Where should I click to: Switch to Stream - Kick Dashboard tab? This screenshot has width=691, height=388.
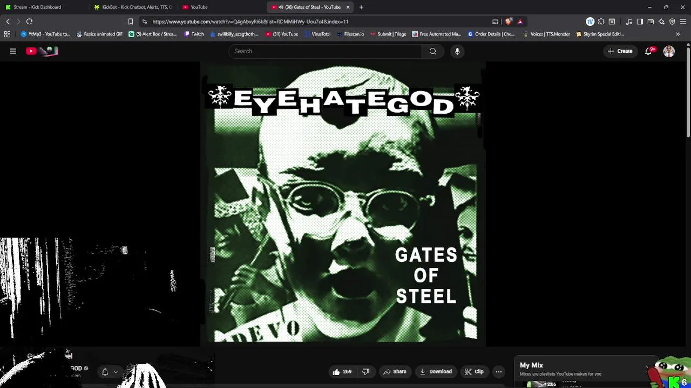tap(43, 7)
